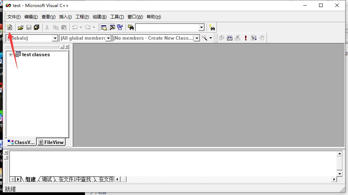Open the Undo history dropdown arrow
The width and height of the screenshot is (348, 195).
point(81,27)
